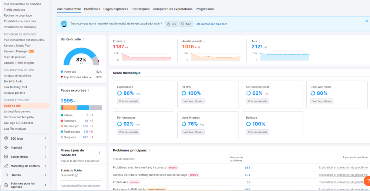Image resolution: width=370 pixels, height=191 pixels.
Task: Click the Pages explorées stacked color bar
Action: point(81,108)
